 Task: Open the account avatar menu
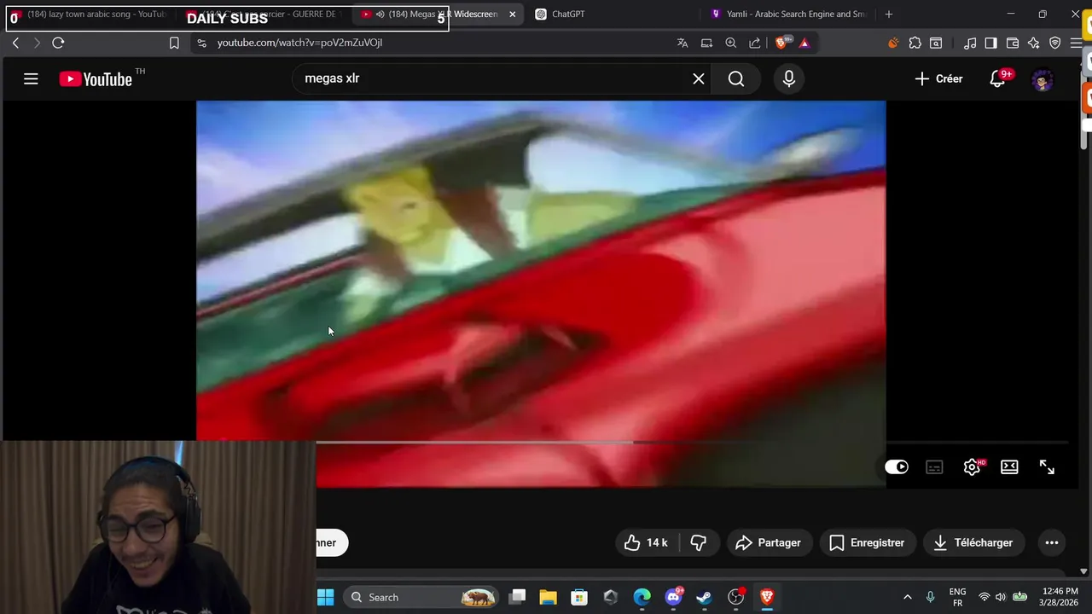[x=1043, y=79]
